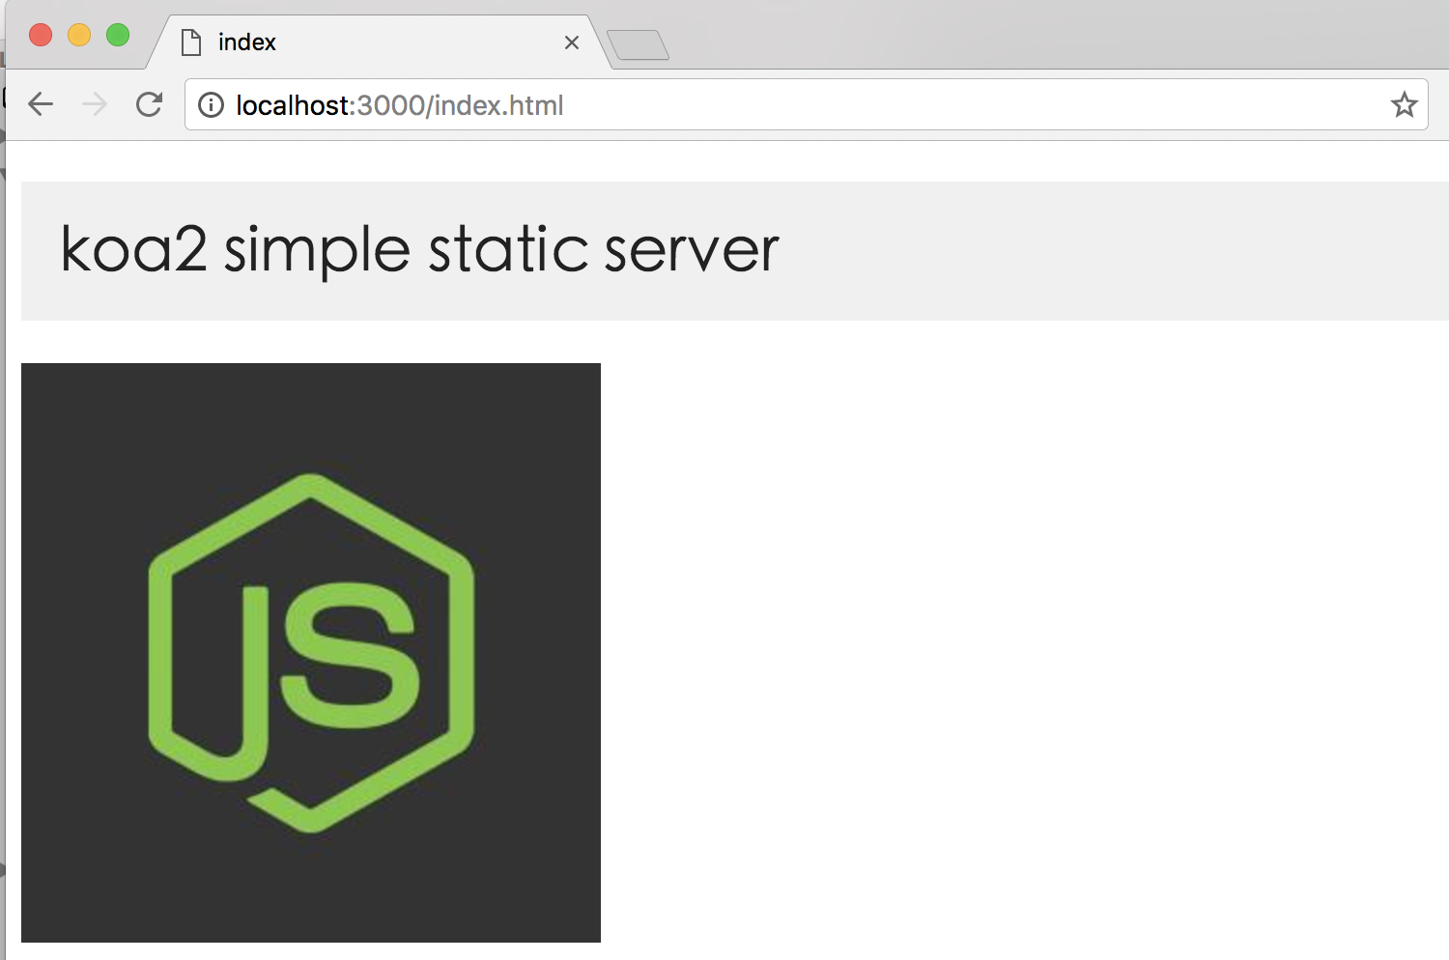
Task: Select the index tab
Action: (379, 42)
